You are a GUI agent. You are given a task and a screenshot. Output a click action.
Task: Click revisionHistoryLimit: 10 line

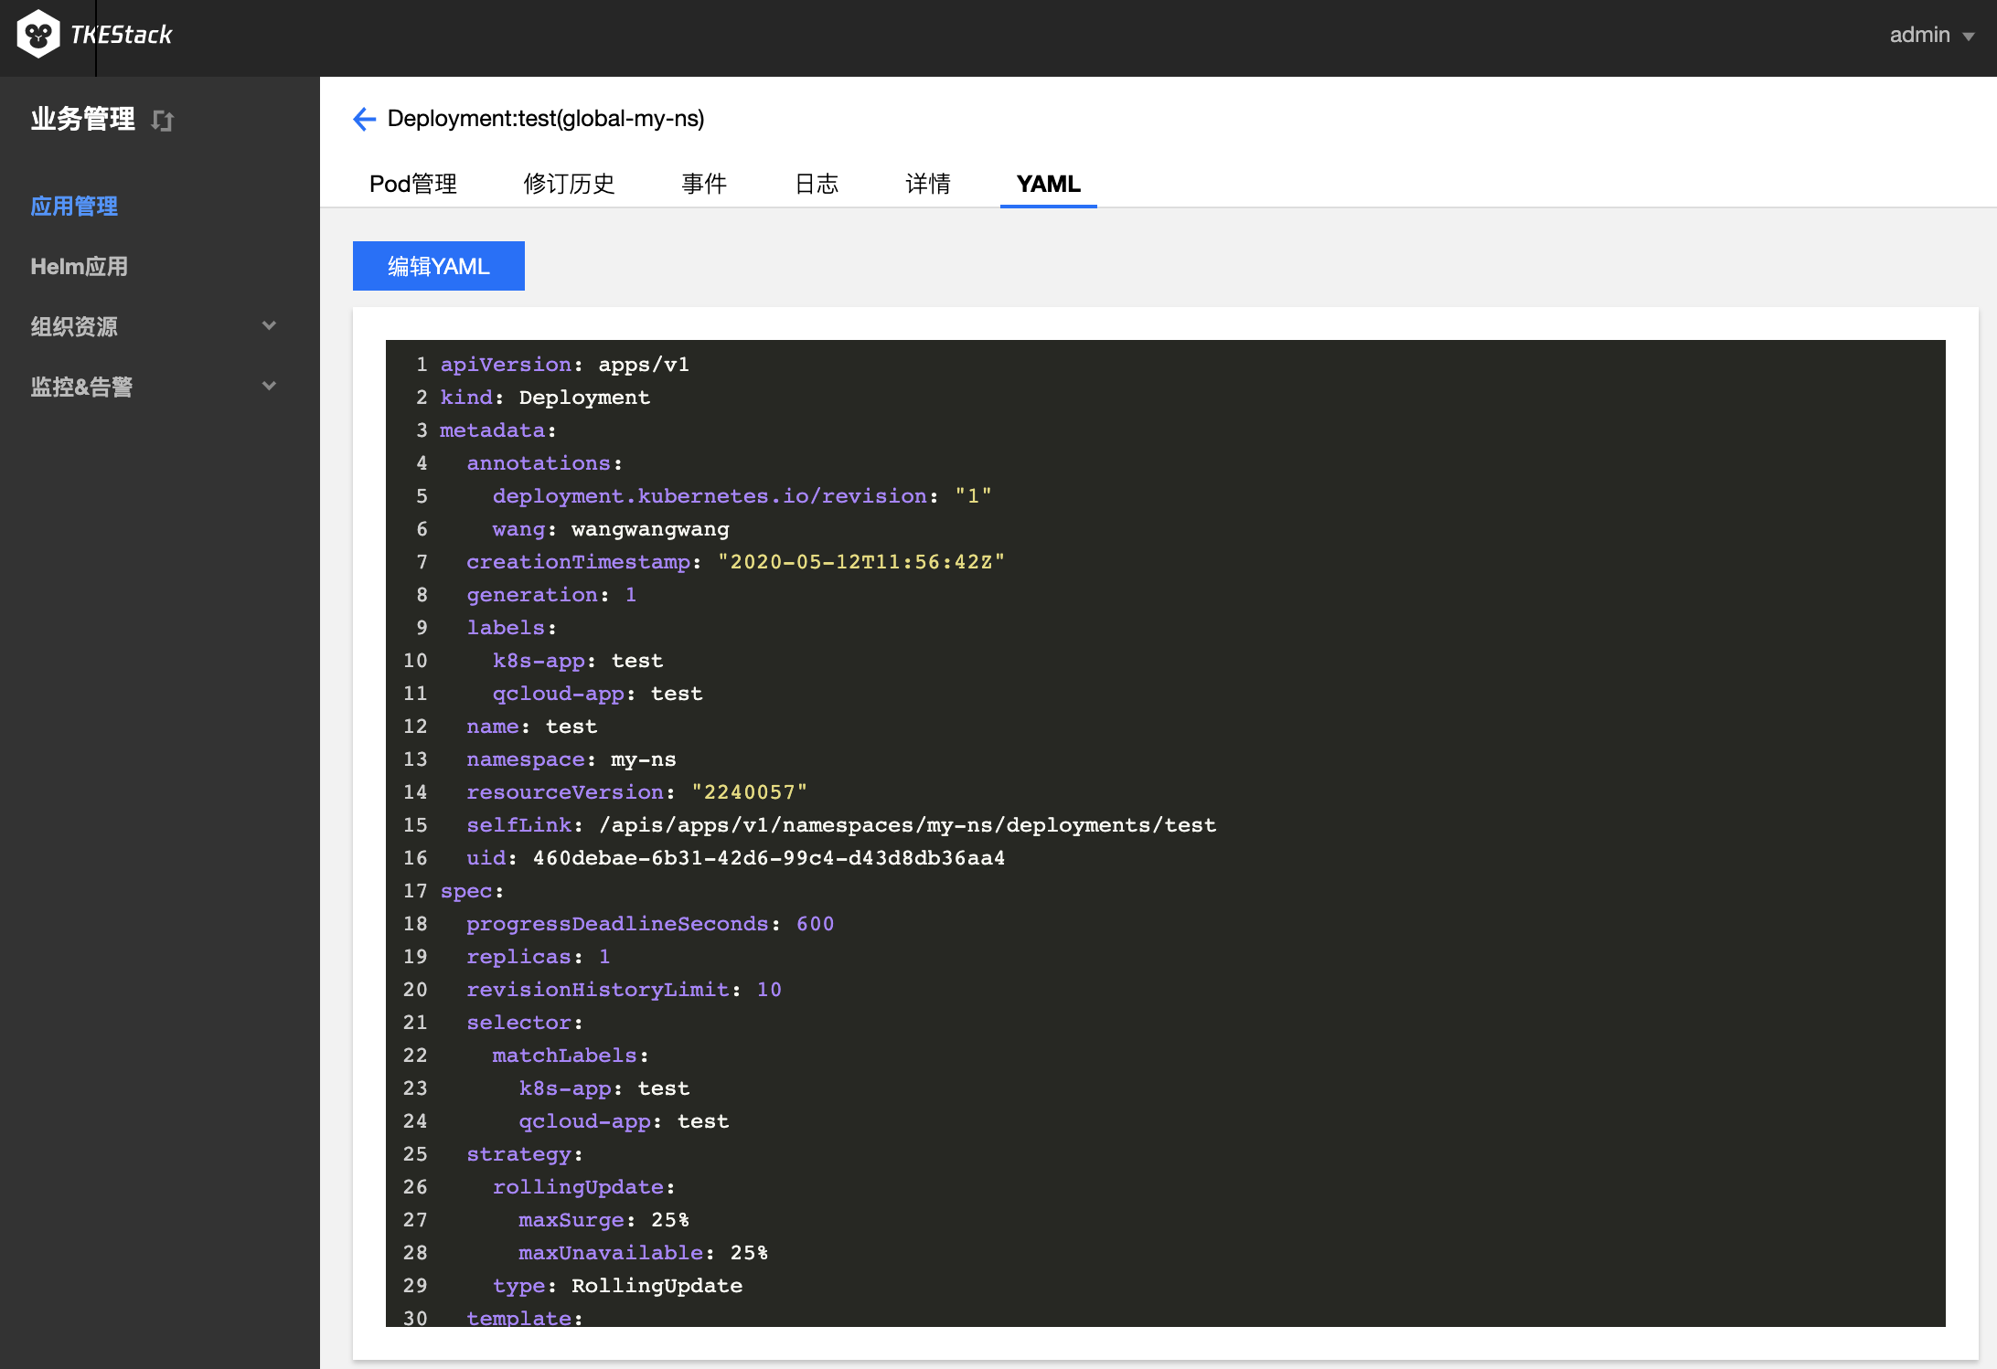point(625,990)
